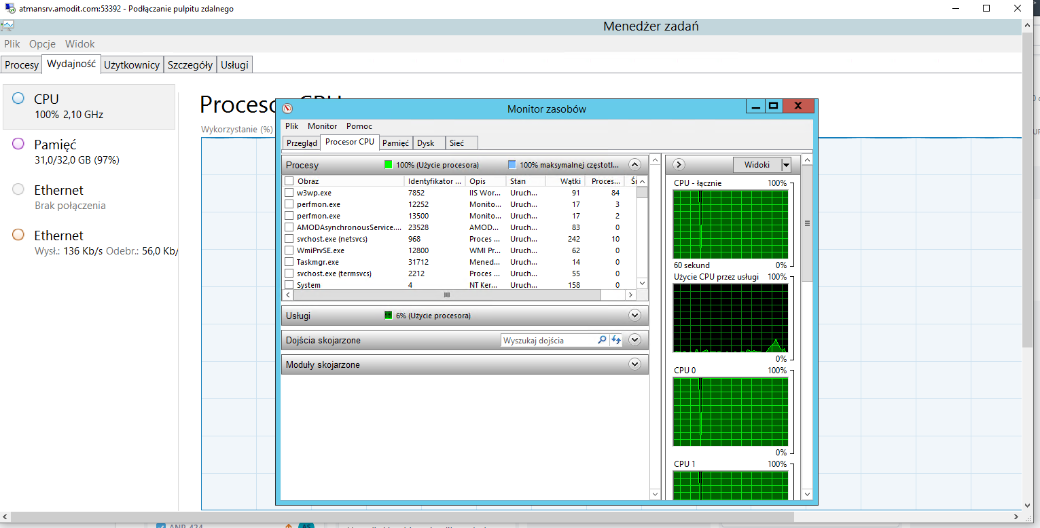Click the refresh icon next to handle search
The image size is (1040, 528).
click(615, 340)
